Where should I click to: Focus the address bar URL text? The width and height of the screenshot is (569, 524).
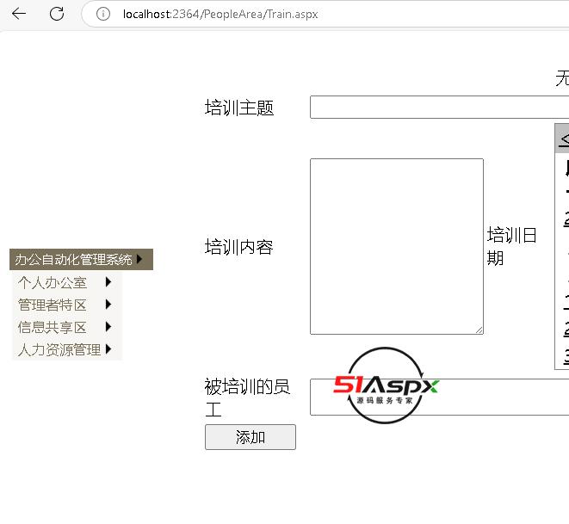click(x=220, y=14)
